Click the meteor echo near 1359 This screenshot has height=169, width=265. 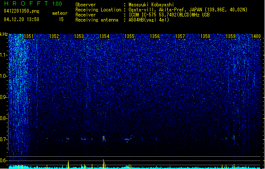coord(234,137)
